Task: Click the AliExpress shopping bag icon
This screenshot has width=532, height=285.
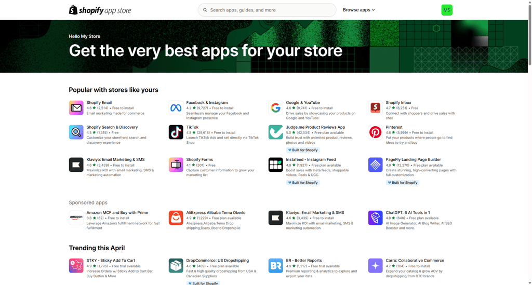Action: [176, 218]
